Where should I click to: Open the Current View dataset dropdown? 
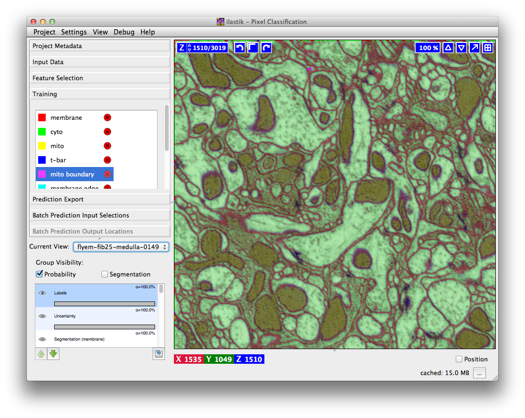[x=121, y=247]
